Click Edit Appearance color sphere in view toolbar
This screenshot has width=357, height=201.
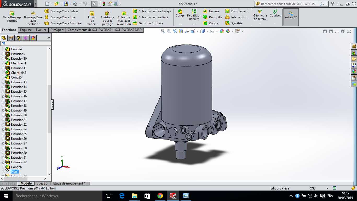coord(222,31)
